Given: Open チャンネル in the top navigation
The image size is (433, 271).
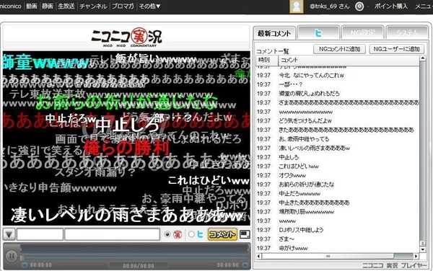Looking at the screenshot, I should point(93,6).
